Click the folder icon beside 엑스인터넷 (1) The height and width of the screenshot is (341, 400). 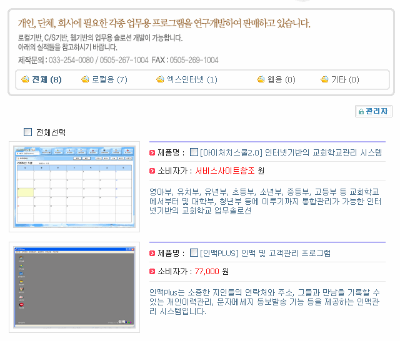[160, 79]
